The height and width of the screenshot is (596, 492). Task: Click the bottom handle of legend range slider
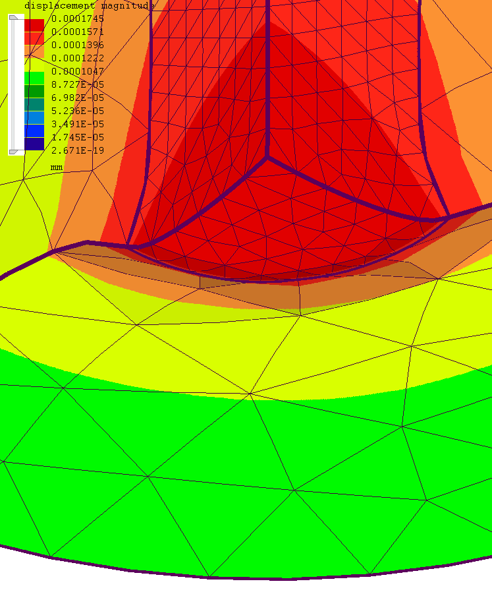point(13,152)
